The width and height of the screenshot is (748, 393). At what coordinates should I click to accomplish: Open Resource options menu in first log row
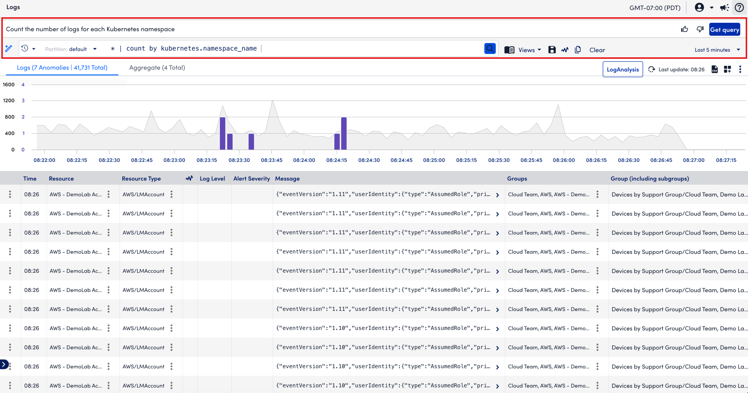(x=108, y=194)
